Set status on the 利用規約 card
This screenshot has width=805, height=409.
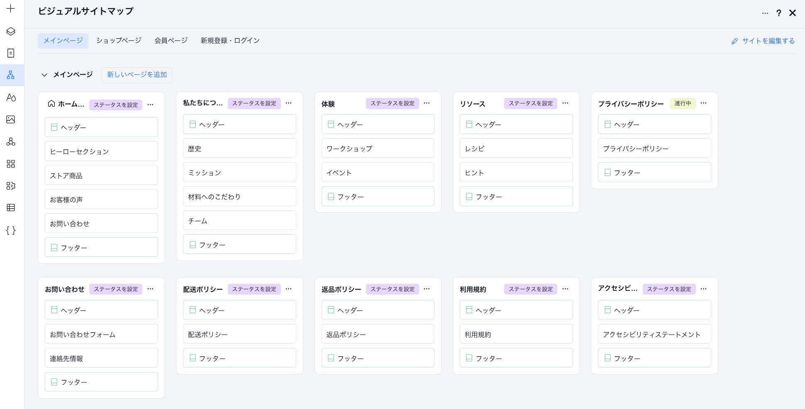tap(531, 289)
